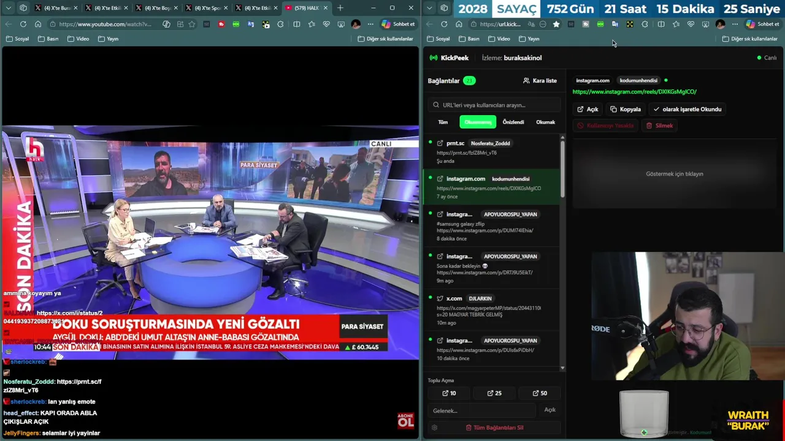Click Açık button beside Gelenek field

pyautogui.click(x=550, y=410)
